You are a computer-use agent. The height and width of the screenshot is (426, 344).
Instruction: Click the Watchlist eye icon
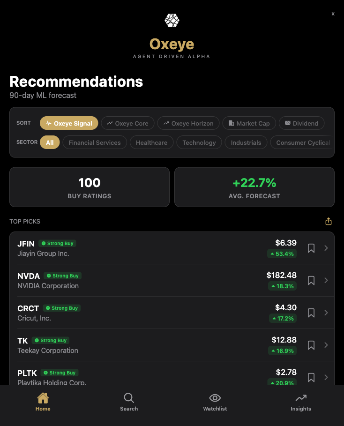pos(215,397)
